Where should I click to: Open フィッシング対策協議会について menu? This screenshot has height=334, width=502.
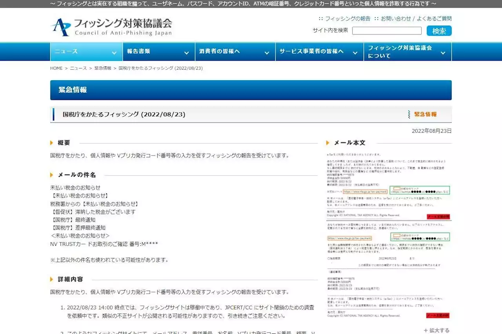click(407, 52)
